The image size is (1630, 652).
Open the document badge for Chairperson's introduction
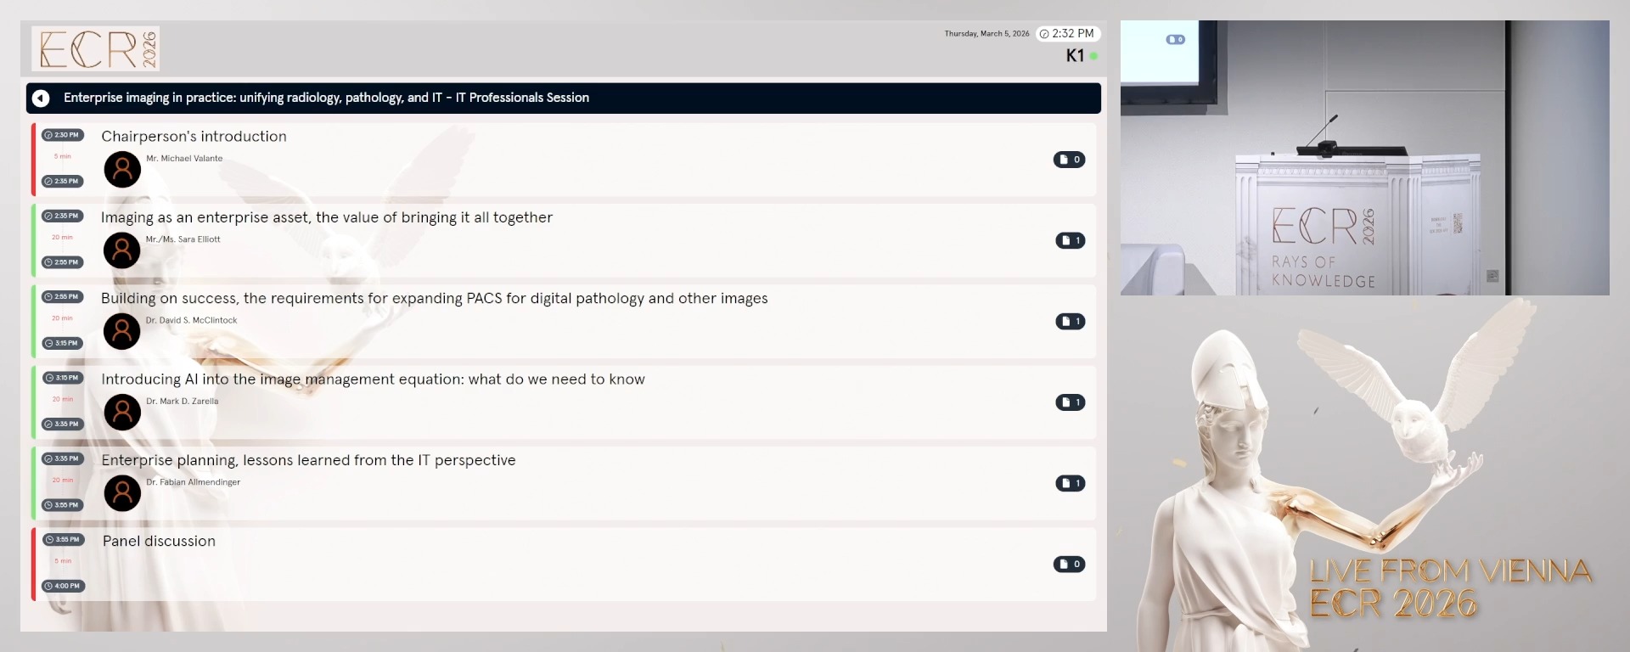(x=1069, y=160)
